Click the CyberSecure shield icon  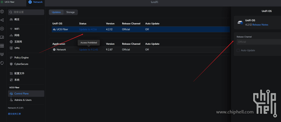click(x=11, y=64)
